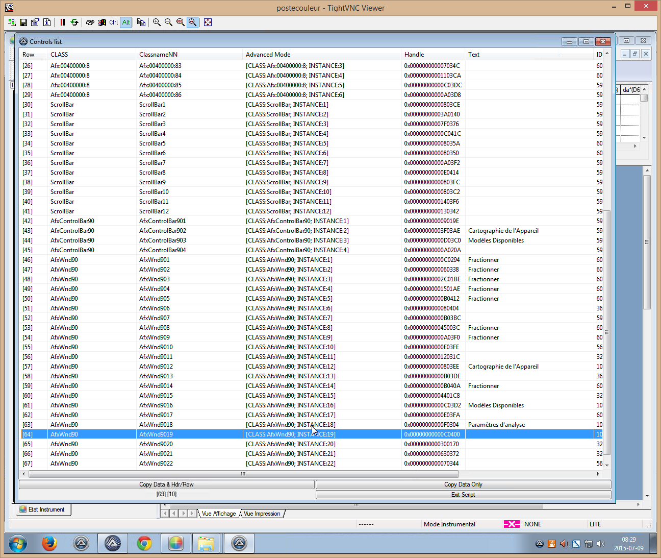Toggle the Ctrl key toolbar button
661x558 pixels.
[113, 22]
